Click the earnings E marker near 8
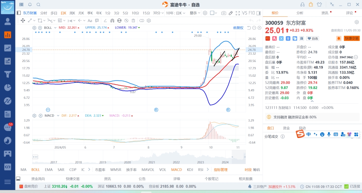362x193 pixels. point(156,110)
